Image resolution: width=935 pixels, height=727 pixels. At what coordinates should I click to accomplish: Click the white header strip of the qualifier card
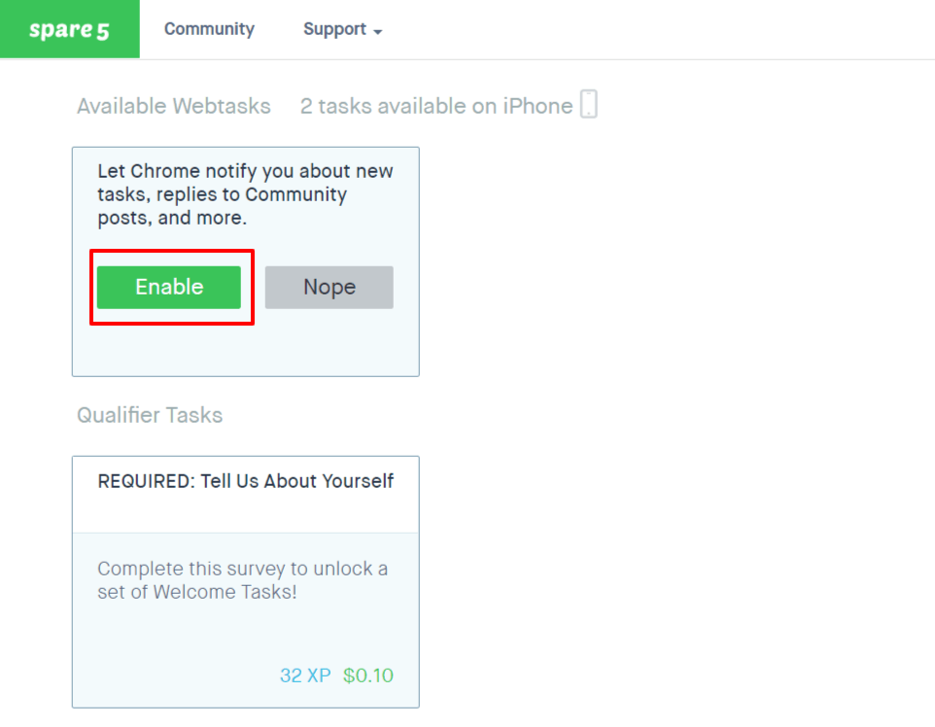[x=245, y=495]
